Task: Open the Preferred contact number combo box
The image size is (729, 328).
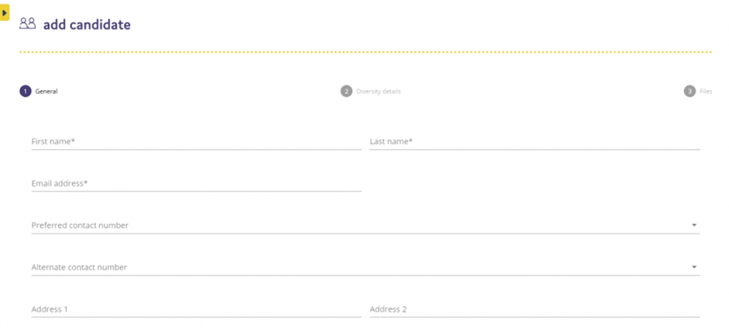Action: (365, 226)
